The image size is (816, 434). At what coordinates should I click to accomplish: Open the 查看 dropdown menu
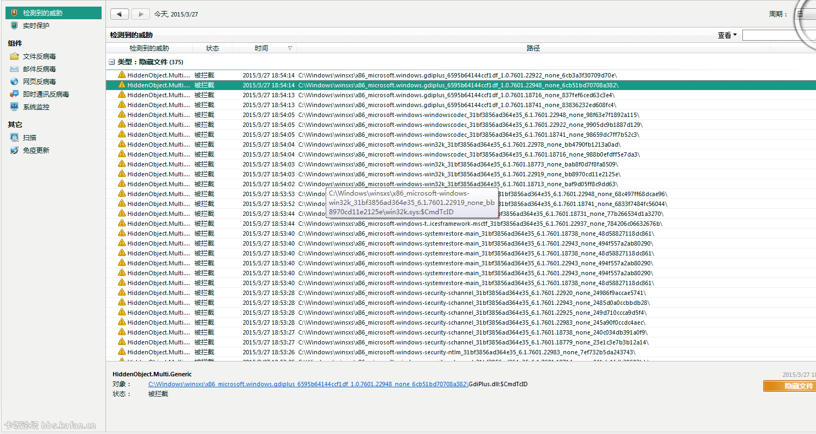click(727, 35)
